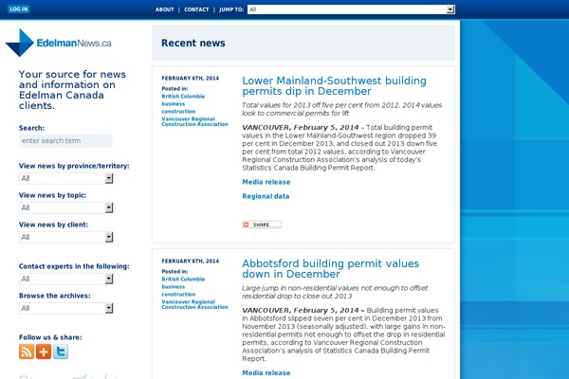Viewport: 569px width, 379px height.
Task: Click the Follow us & share label
Action: (x=50, y=337)
